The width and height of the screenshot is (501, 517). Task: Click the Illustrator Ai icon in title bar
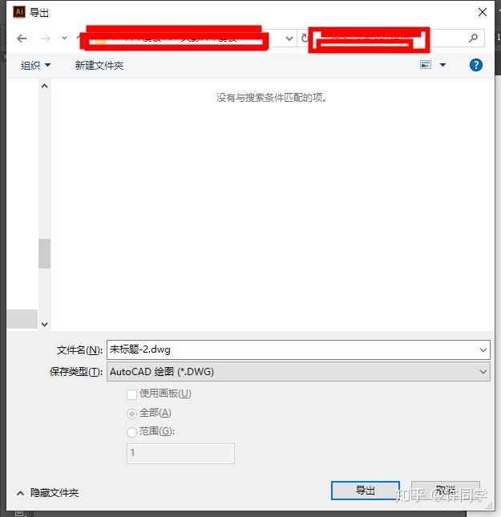pos(19,12)
